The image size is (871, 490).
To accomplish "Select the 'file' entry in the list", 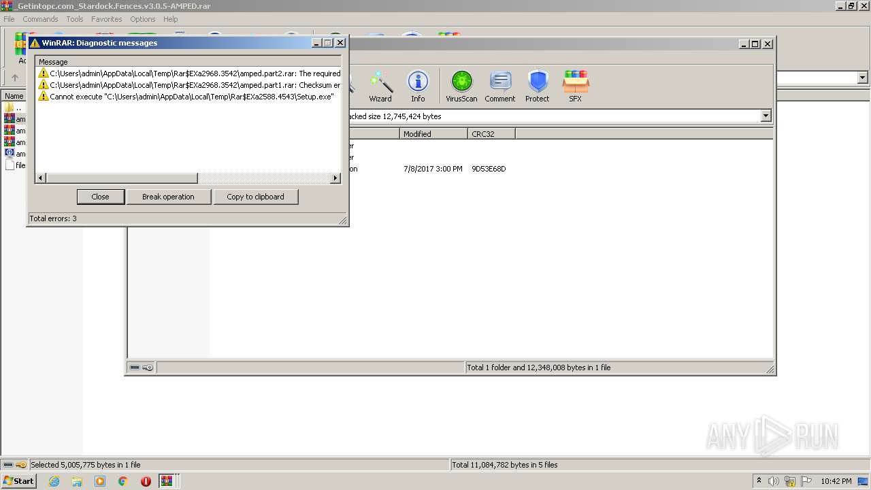I will (x=15, y=165).
